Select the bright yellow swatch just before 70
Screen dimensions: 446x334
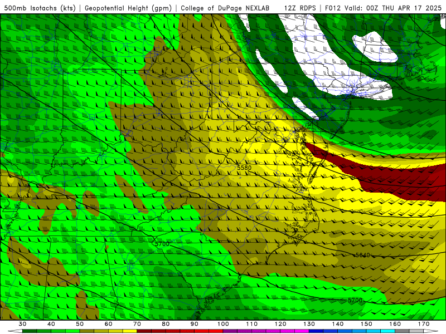130,331
